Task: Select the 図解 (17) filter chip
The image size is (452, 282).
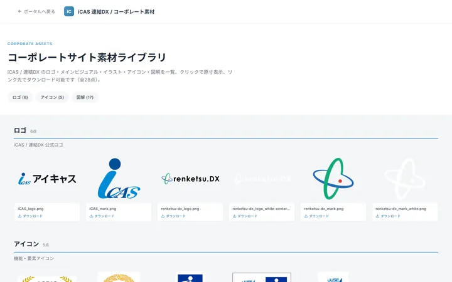Action: click(x=85, y=97)
